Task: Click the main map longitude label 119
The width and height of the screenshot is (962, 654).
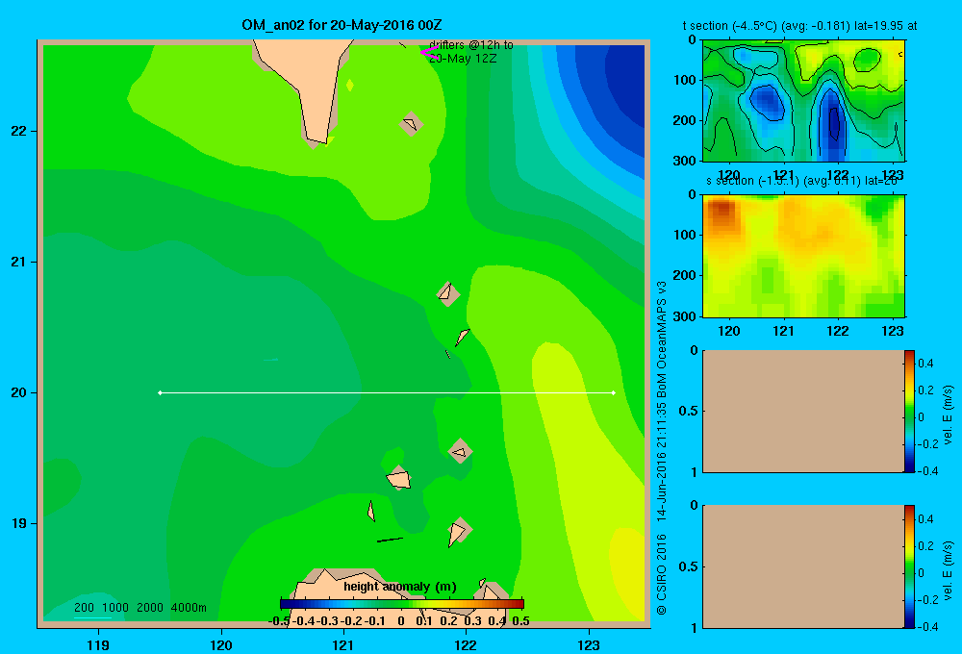Action: tap(98, 644)
